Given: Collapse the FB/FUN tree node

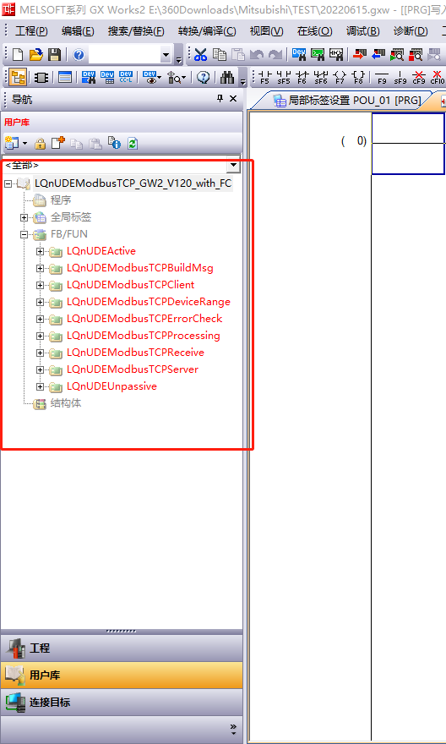Looking at the screenshot, I should (x=24, y=234).
